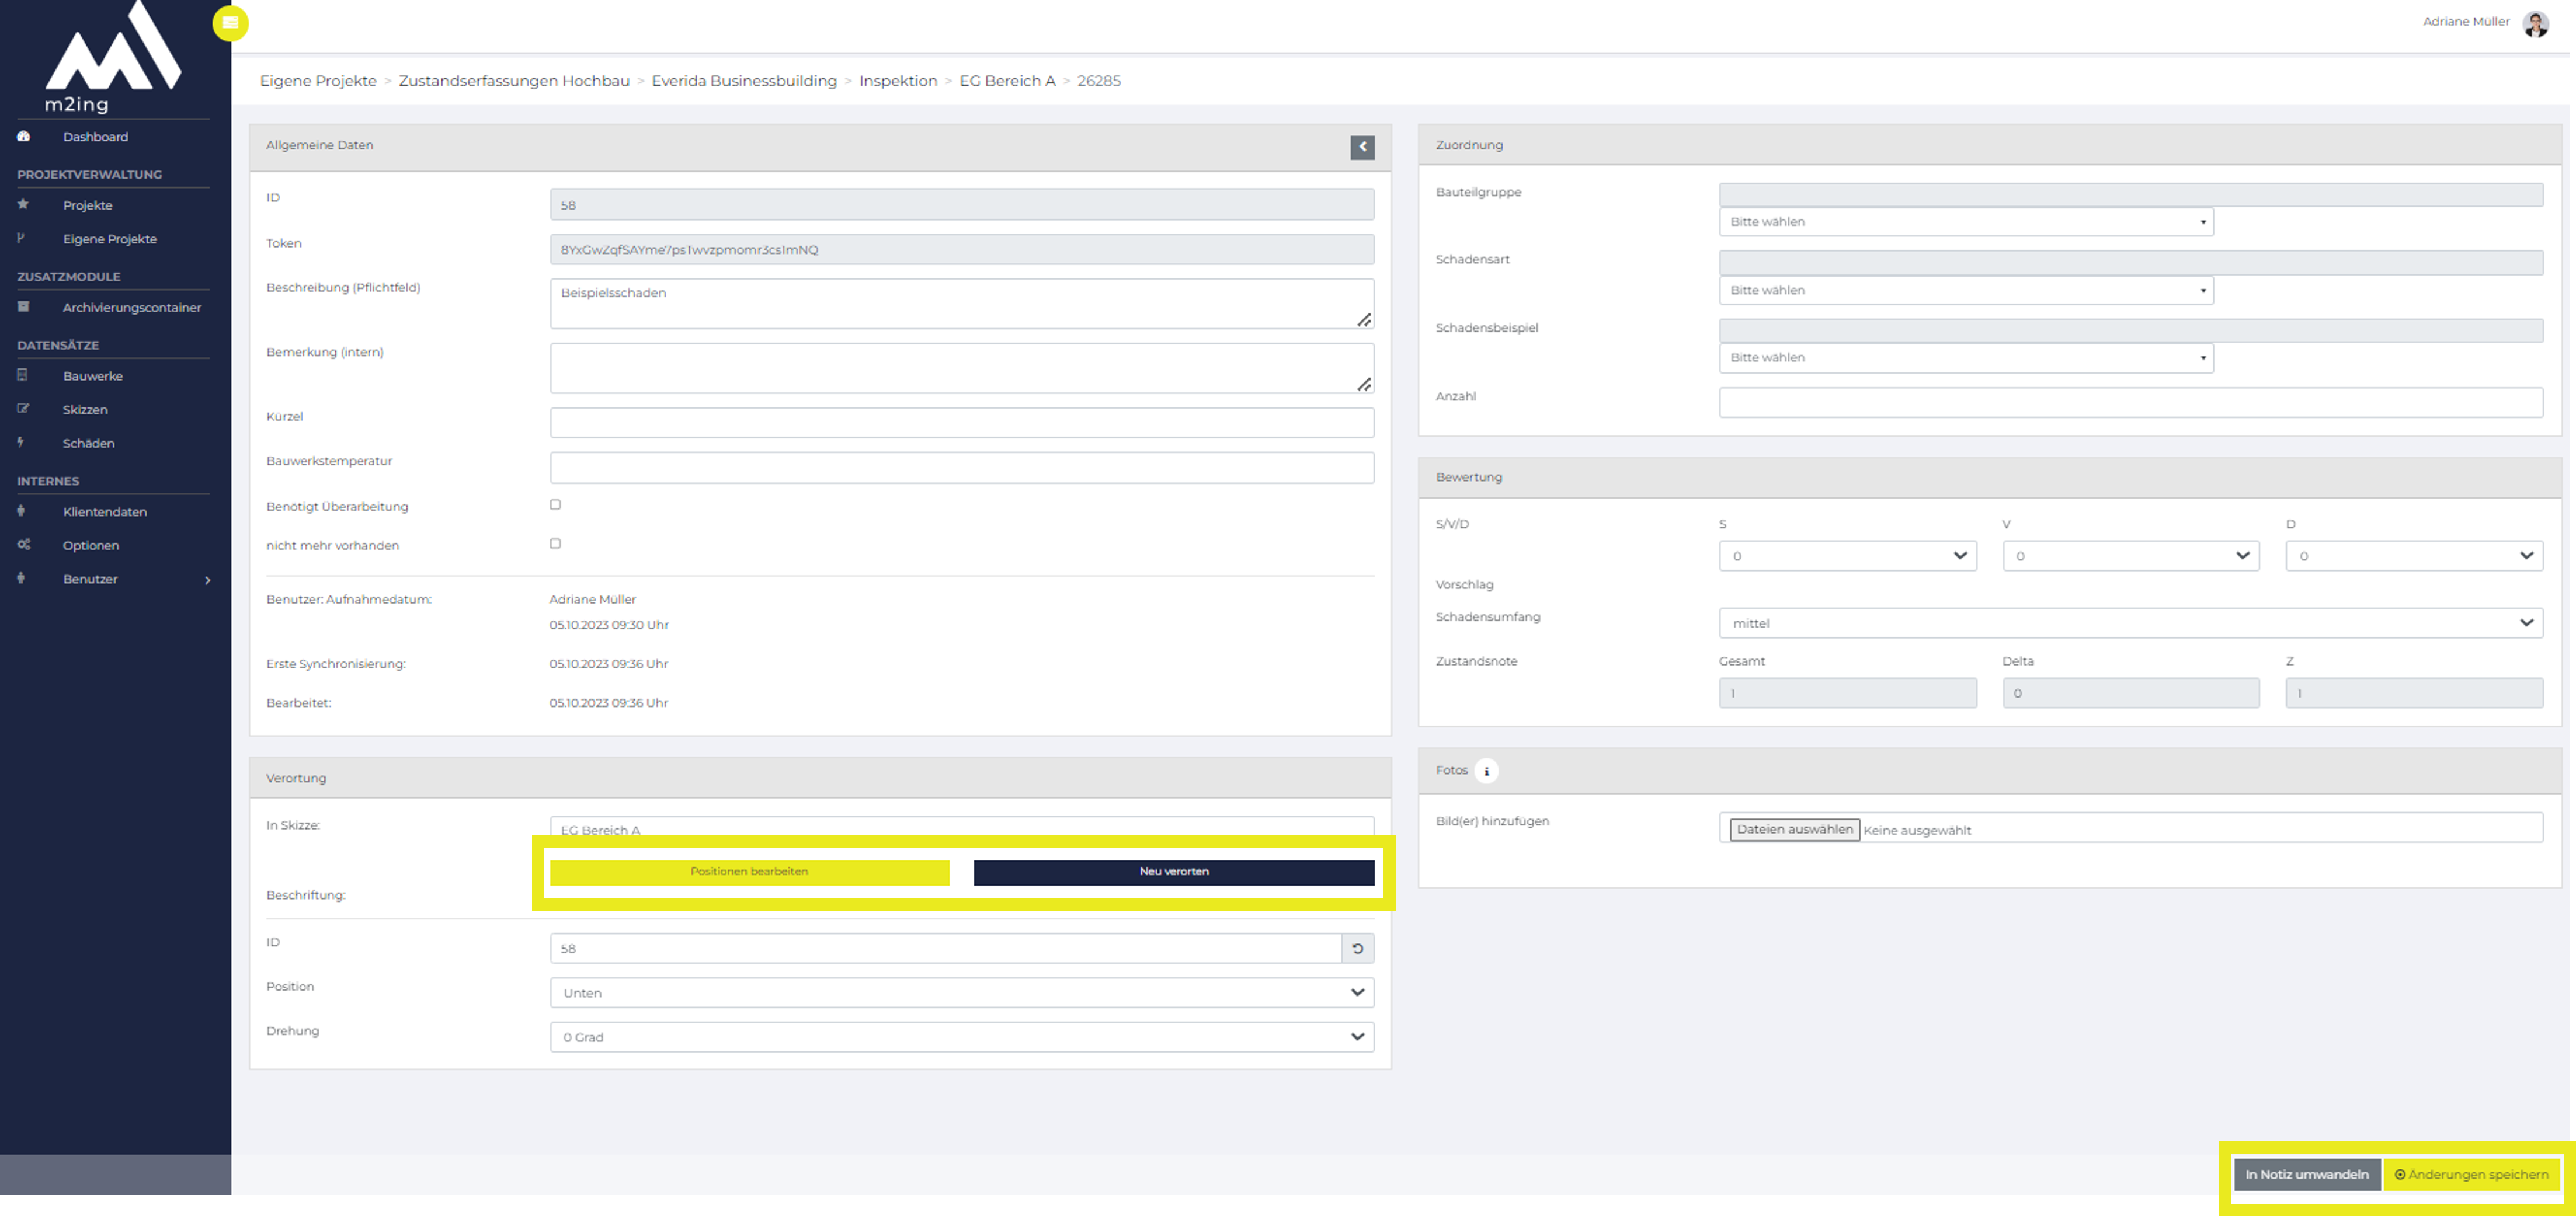
Task: Click the Klientendaten icon
Action: (x=21, y=511)
